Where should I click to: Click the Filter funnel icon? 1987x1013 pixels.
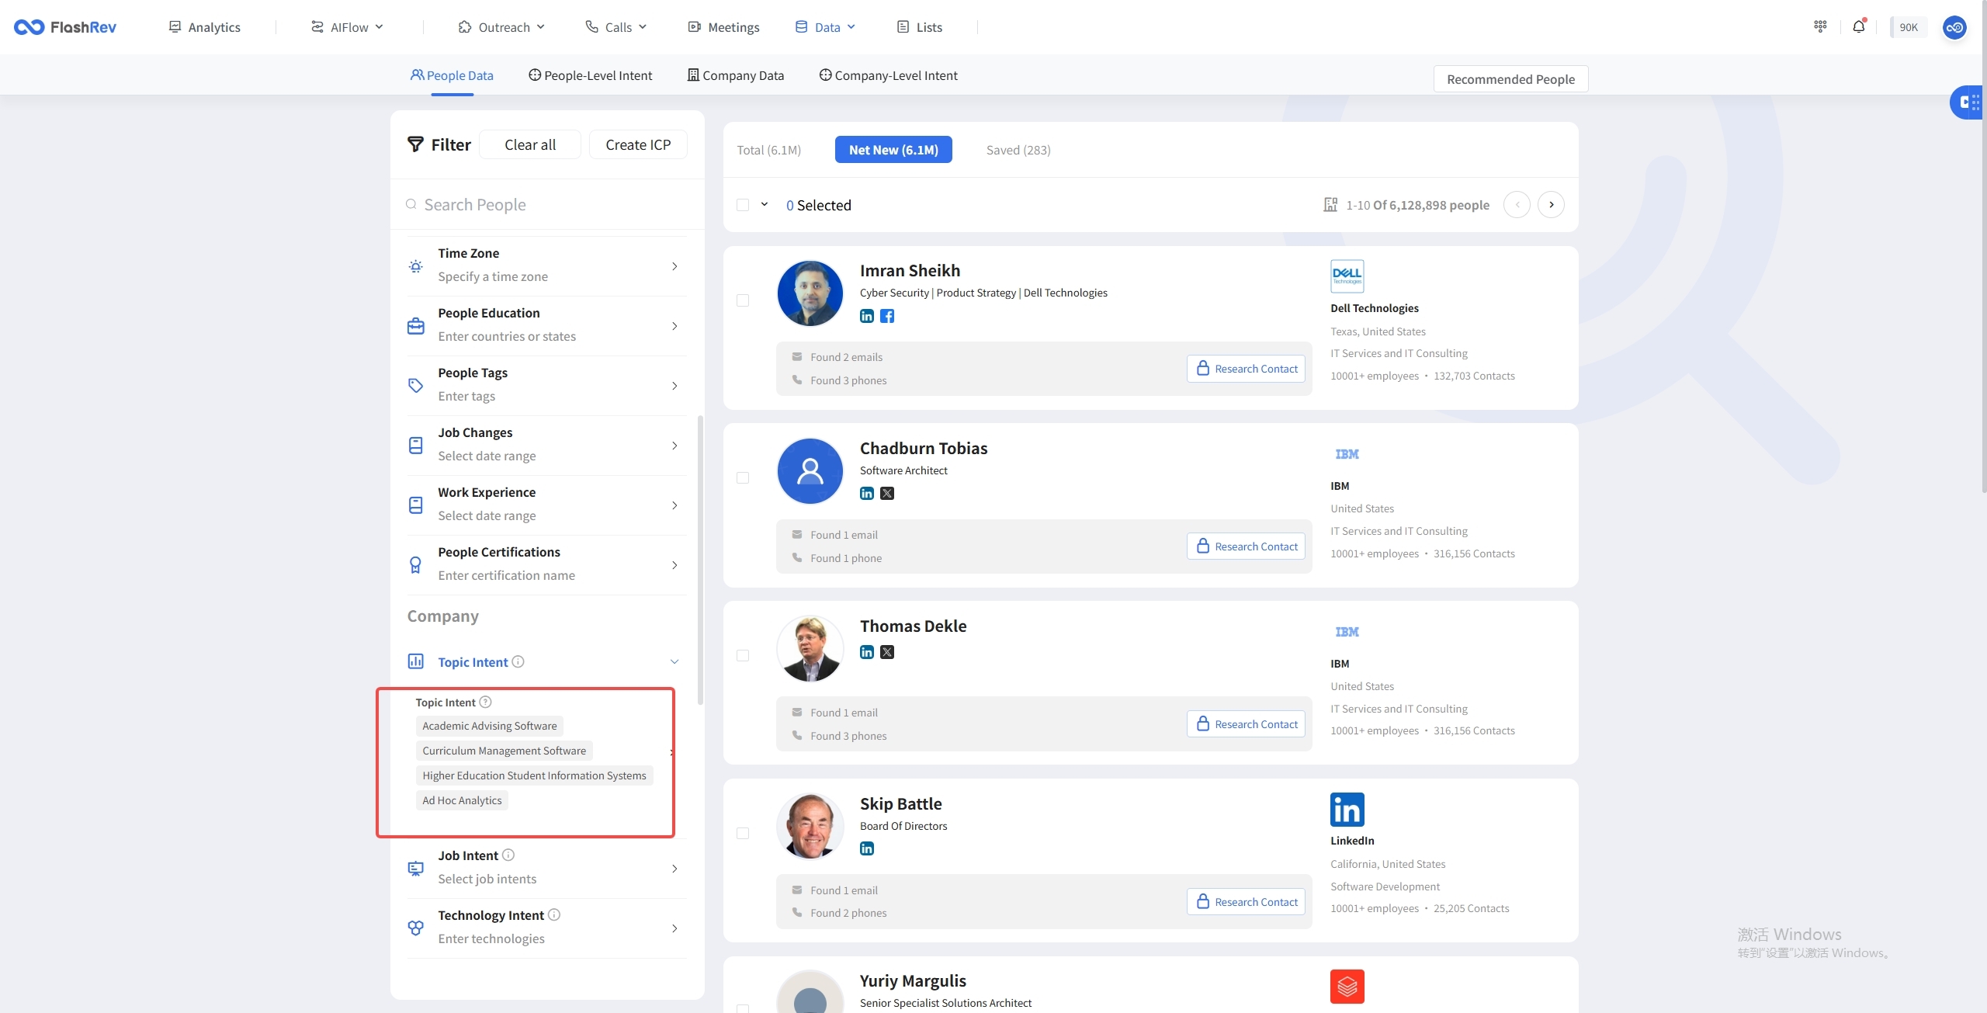click(x=416, y=144)
